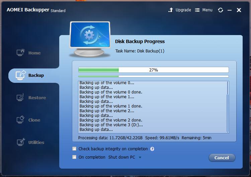Select the Clone tab label
The image size is (251, 177).
point(34,120)
